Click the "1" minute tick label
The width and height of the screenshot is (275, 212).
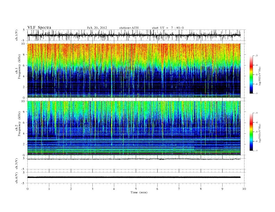(49, 189)
